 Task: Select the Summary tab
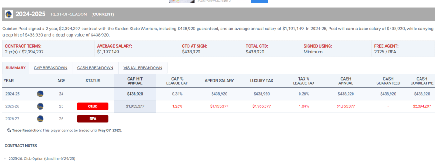15,68
